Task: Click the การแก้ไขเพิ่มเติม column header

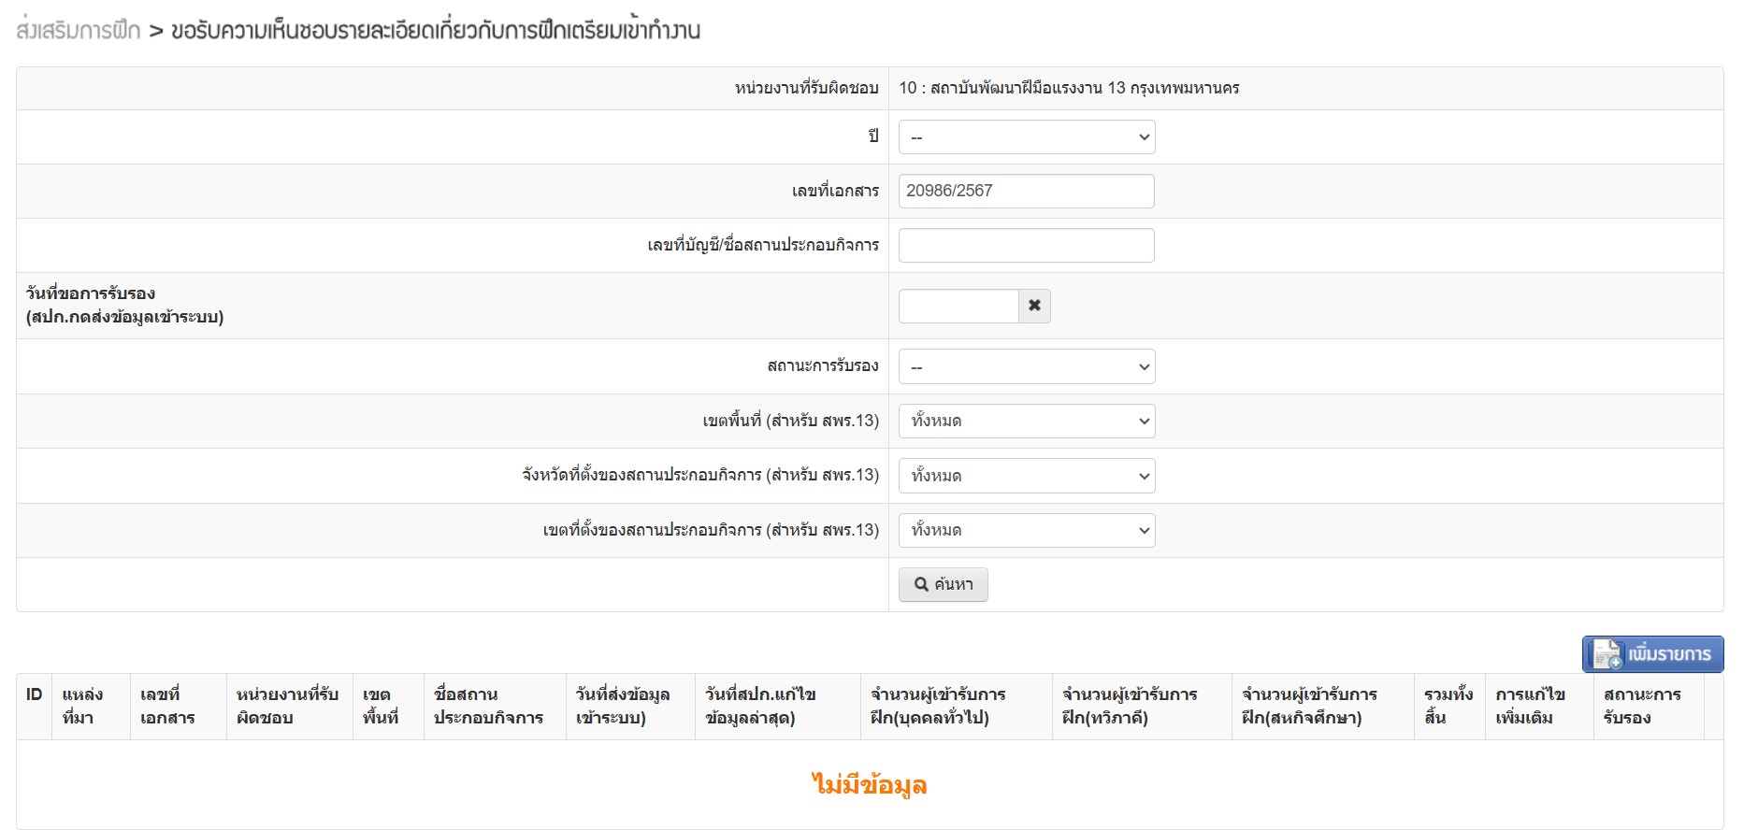Action: 1530,706
